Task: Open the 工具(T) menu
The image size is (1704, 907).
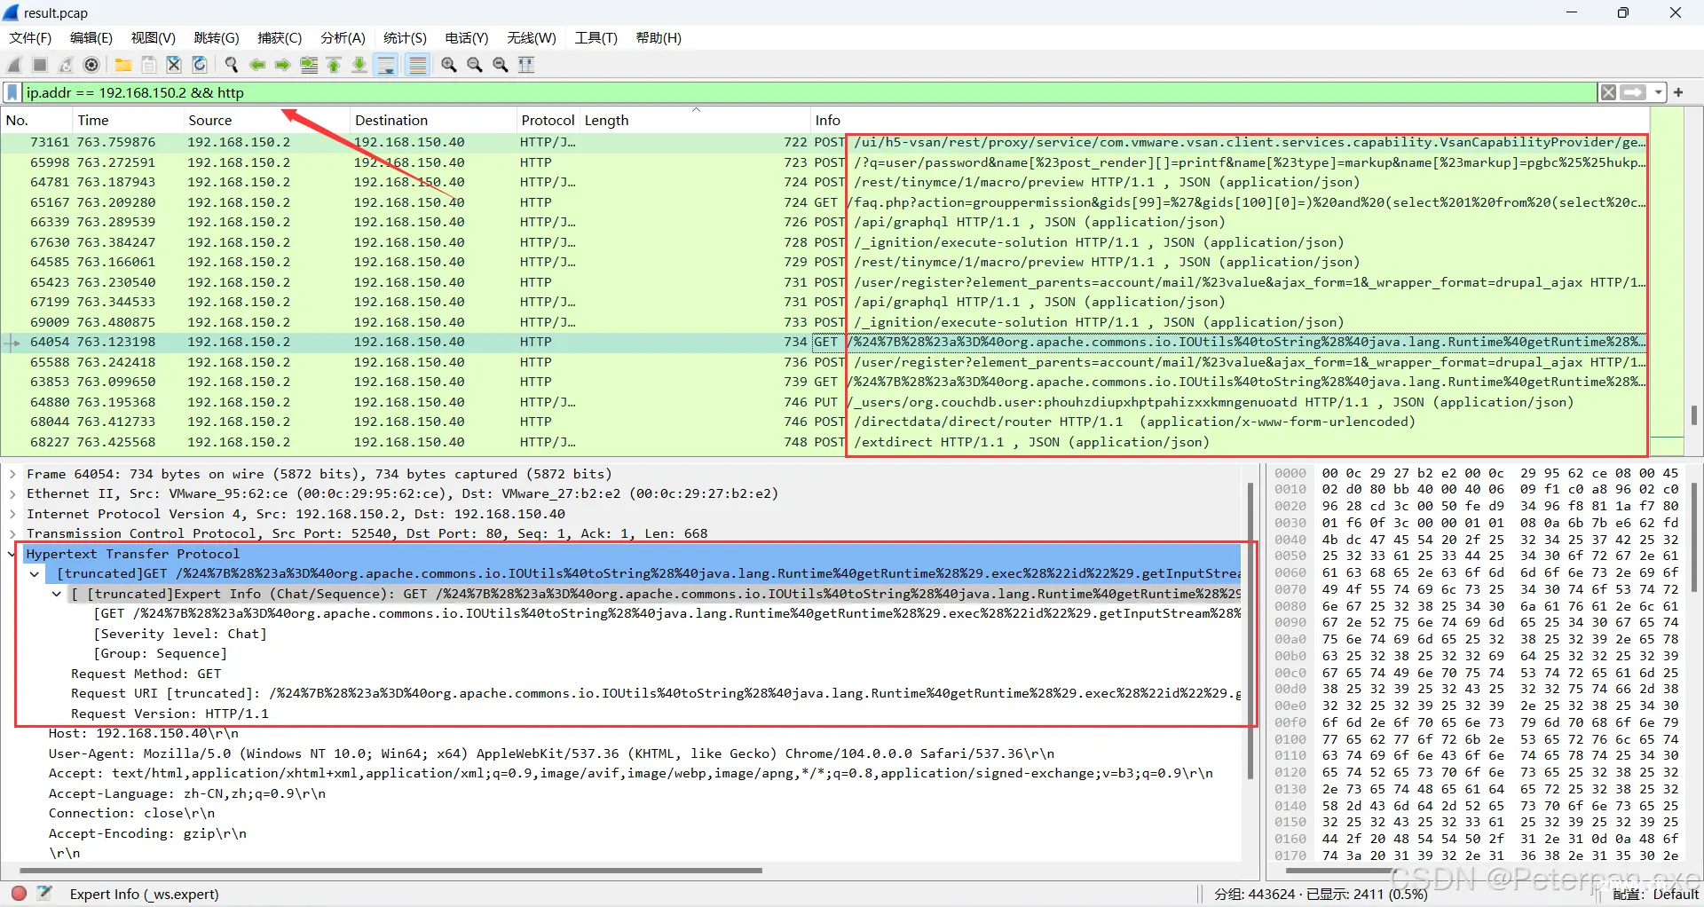Action: click(596, 38)
